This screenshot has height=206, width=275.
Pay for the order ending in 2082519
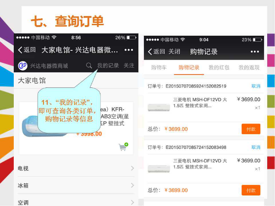tap(251, 129)
